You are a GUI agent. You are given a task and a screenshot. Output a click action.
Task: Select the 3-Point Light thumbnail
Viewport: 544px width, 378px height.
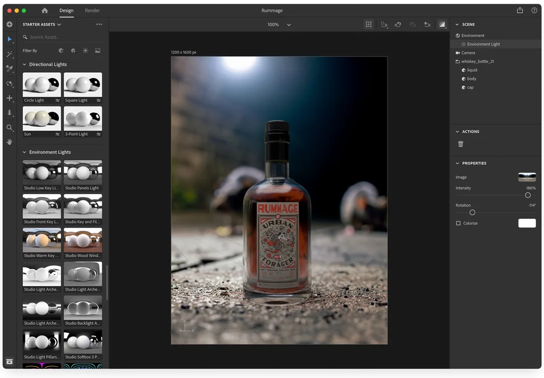83,118
